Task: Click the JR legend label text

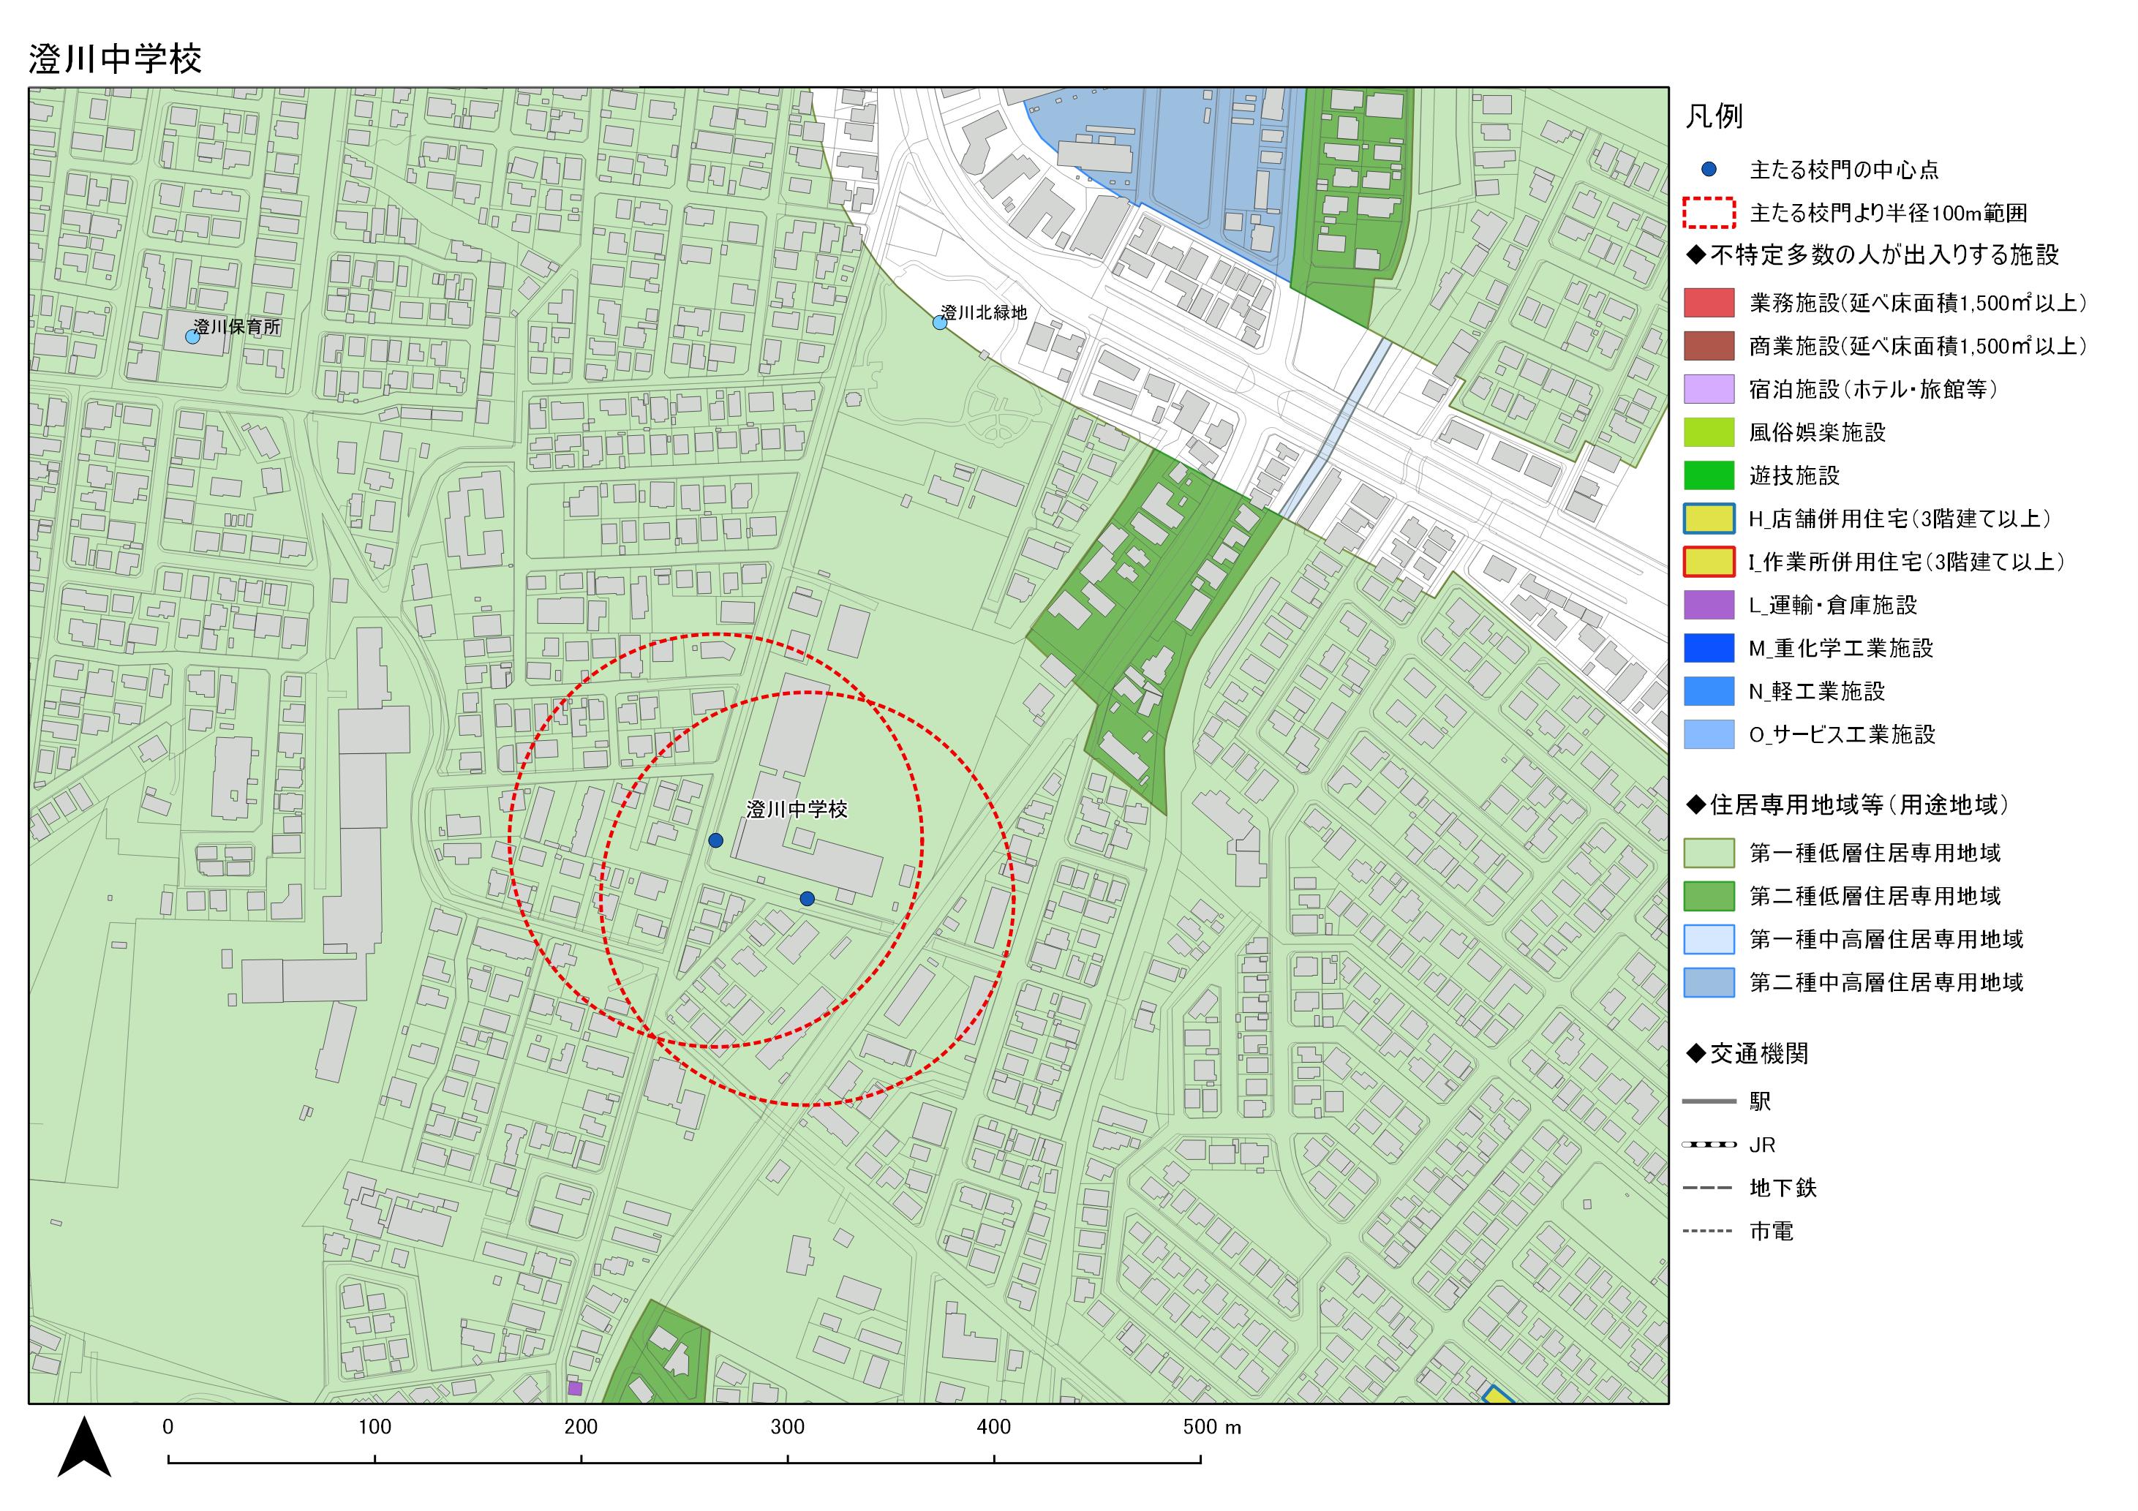Action: pyautogui.click(x=1762, y=1145)
